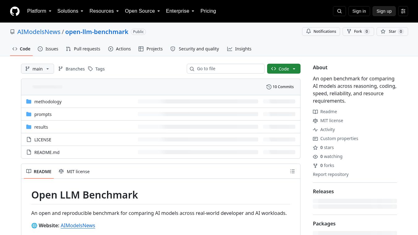This screenshot has height=235, width=418.
Task: Click the shield icon on Security tab
Action: pyautogui.click(x=173, y=49)
